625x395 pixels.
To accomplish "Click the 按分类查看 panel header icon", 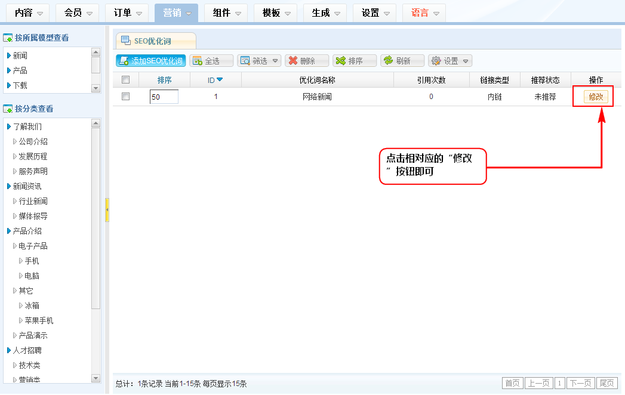I will (8, 109).
